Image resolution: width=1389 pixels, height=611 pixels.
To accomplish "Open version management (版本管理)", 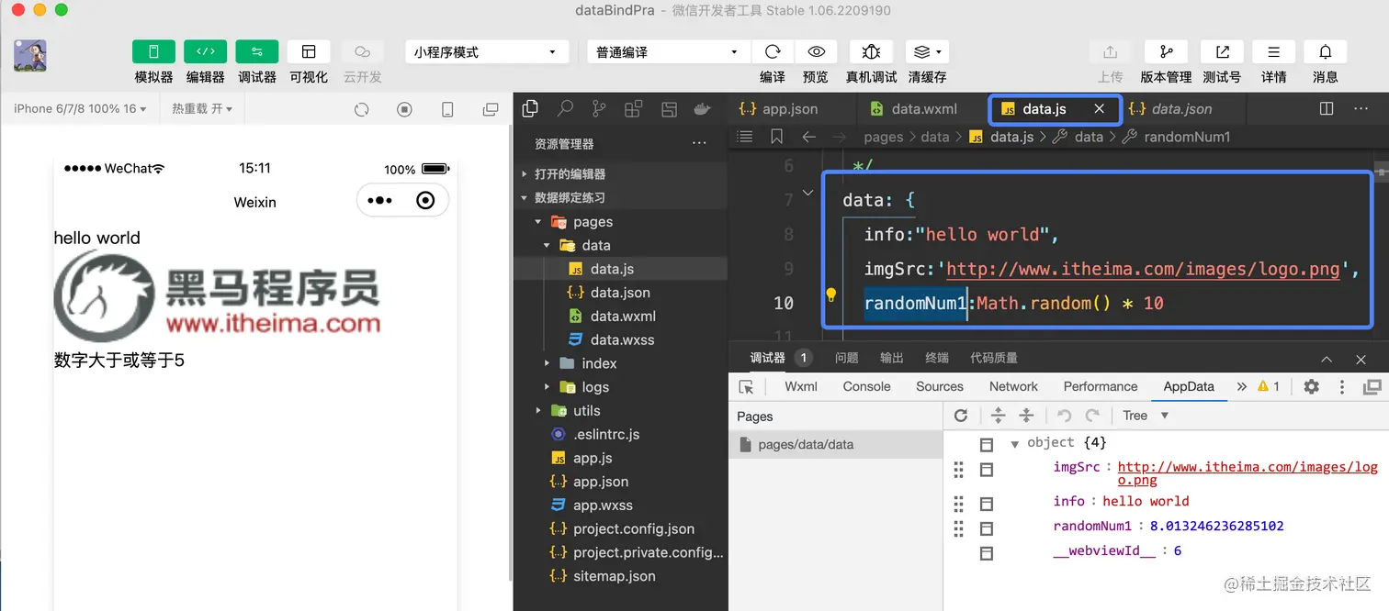I will [x=1166, y=52].
